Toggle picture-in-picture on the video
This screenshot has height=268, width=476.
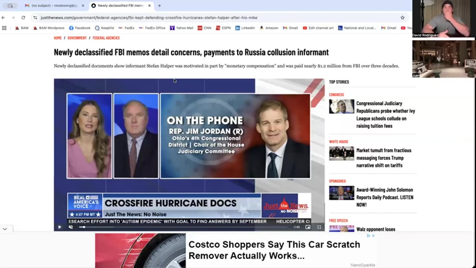point(308,227)
